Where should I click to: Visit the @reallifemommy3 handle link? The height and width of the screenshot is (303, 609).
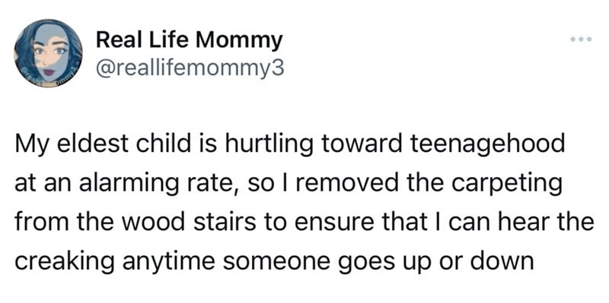(x=190, y=68)
